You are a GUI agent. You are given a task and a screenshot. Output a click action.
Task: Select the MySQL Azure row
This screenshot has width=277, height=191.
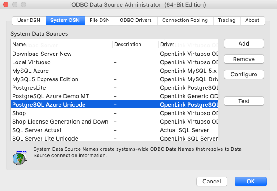tap(30, 71)
